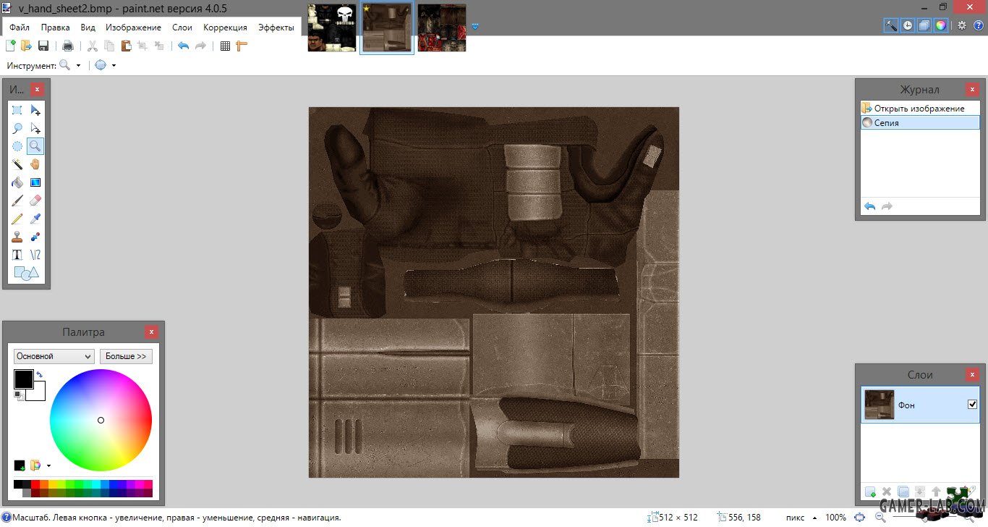Screen dimensions: 988x527
Task: Select the Pencil tool
Action: 17,219
